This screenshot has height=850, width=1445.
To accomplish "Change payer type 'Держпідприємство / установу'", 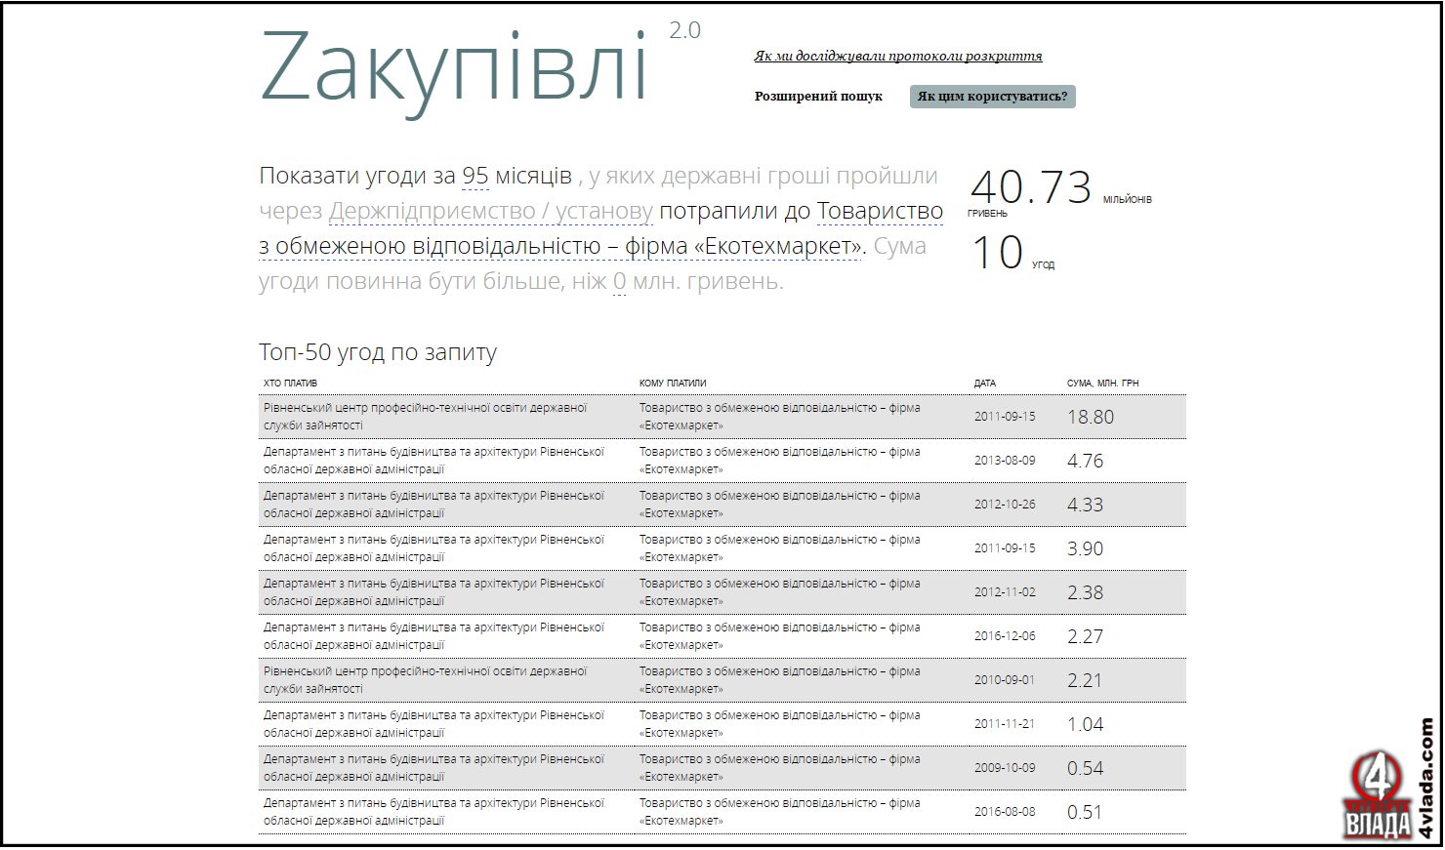I will pyautogui.click(x=491, y=212).
